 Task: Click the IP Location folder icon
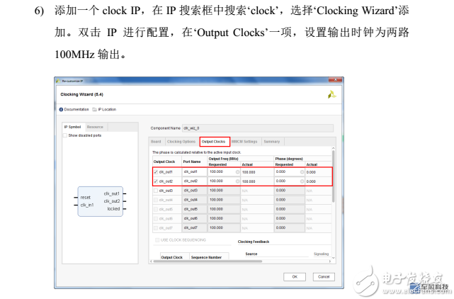tap(94, 109)
